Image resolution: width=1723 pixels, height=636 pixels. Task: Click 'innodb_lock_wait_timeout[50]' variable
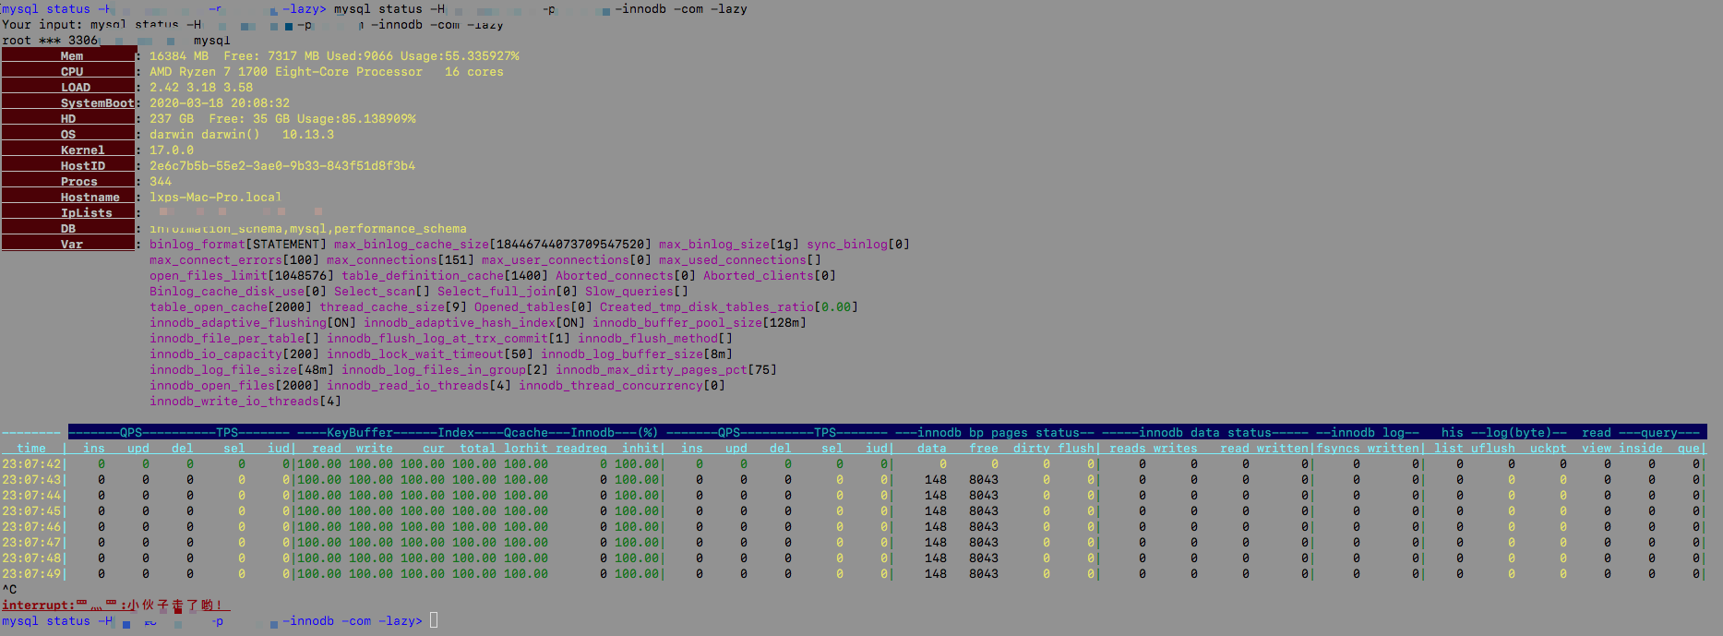coord(430,354)
